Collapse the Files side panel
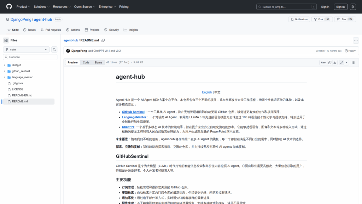Image resolution: width=362 pixels, height=204 pixels. (6, 40)
